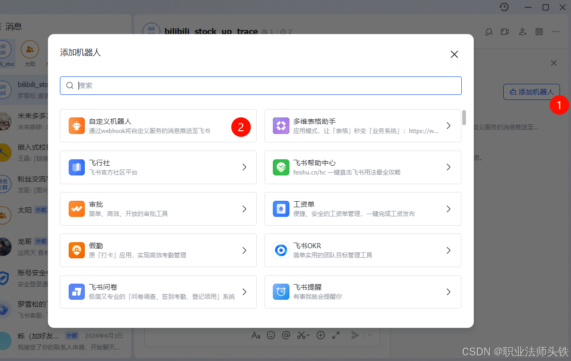
Task: Click the send message arrow
Action: pyautogui.click(x=355, y=335)
